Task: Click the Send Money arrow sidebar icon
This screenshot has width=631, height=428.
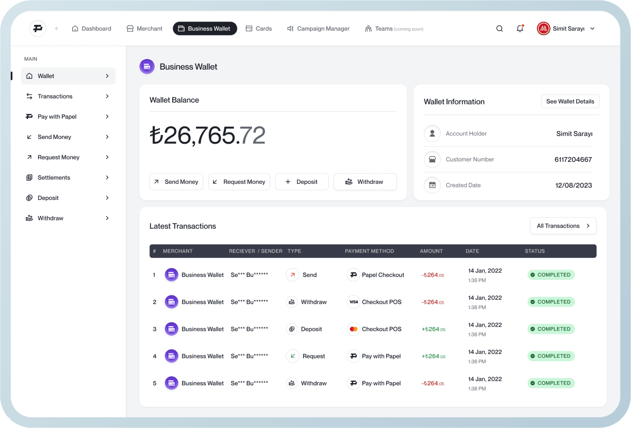Action: 29,137
